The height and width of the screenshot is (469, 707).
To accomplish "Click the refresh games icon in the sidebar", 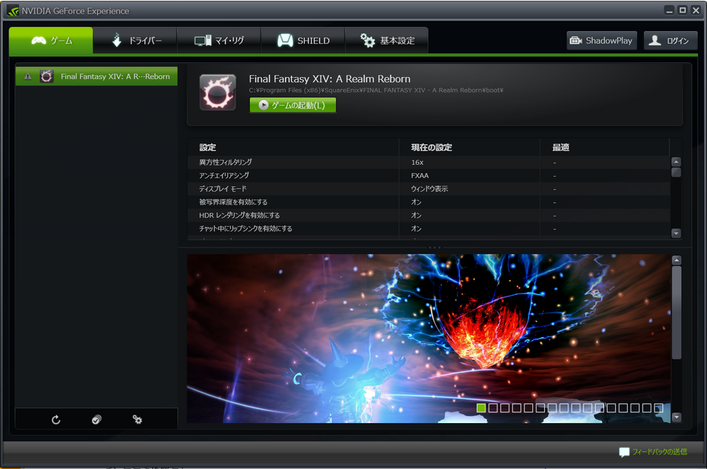I will point(56,419).
